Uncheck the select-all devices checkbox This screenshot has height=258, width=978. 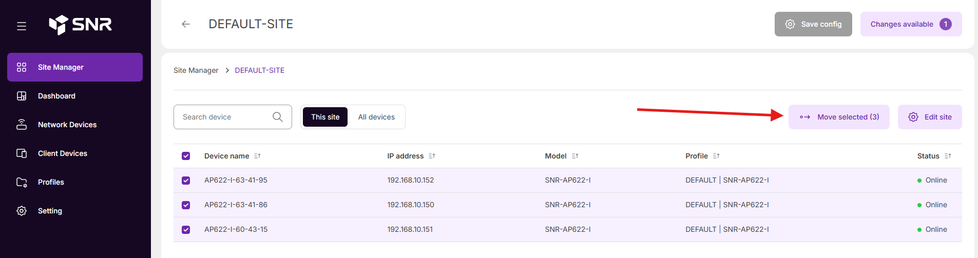point(186,156)
